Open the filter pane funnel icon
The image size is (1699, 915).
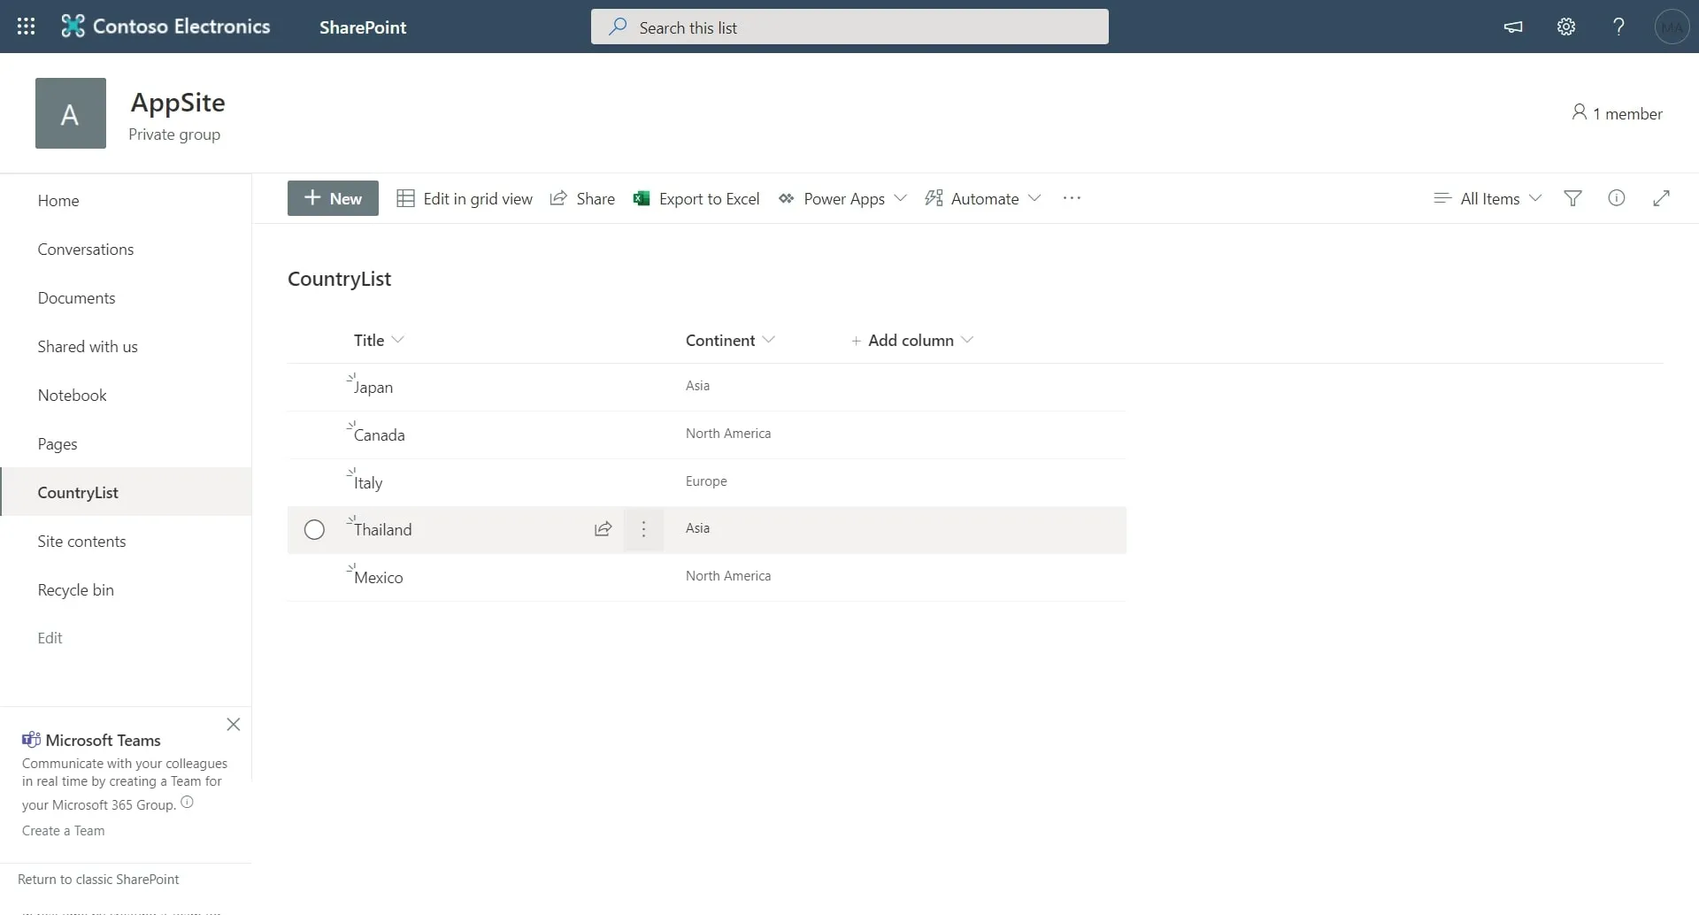pos(1572,198)
